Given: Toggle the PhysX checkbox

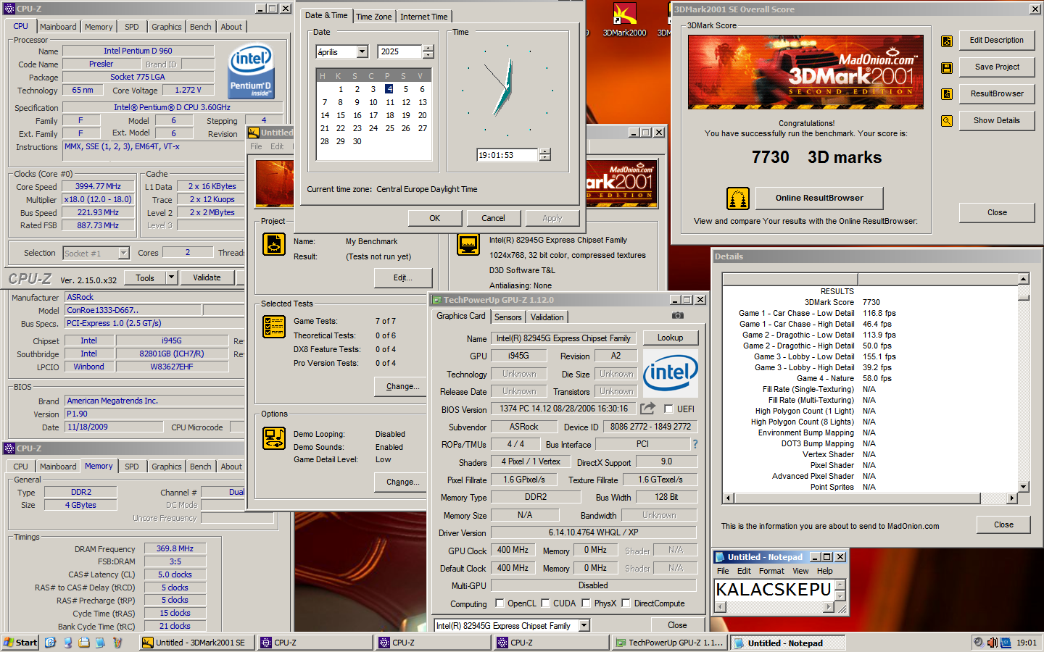Looking at the screenshot, I should 586,603.
